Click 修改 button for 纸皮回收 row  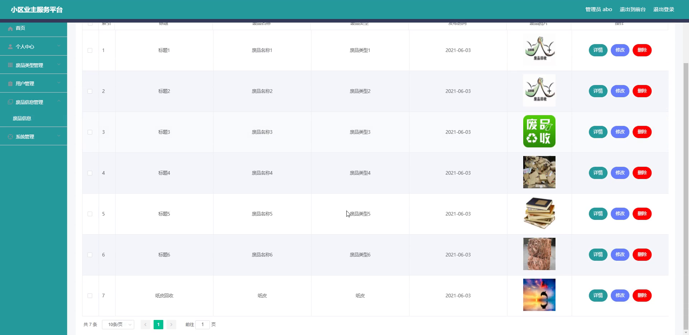tap(620, 296)
